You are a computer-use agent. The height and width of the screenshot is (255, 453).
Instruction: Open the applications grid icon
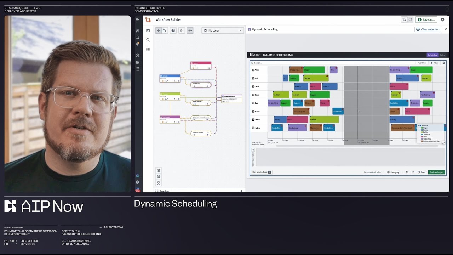coord(137,69)
